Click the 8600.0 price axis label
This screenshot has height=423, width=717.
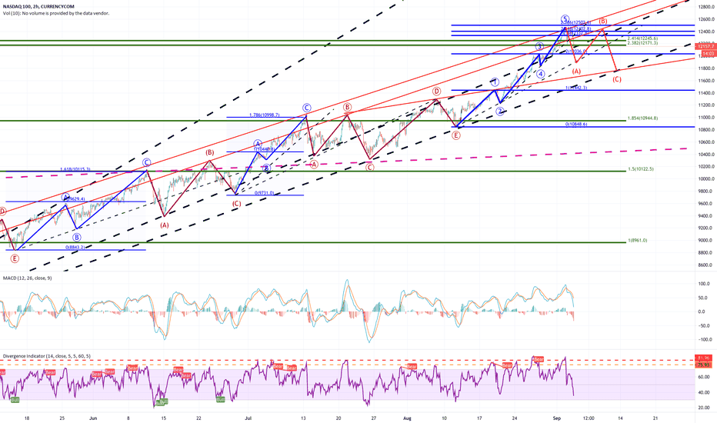706,265
